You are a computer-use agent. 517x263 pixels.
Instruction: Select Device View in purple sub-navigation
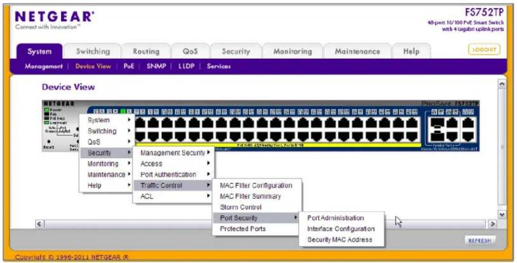(x=93, y=66)
